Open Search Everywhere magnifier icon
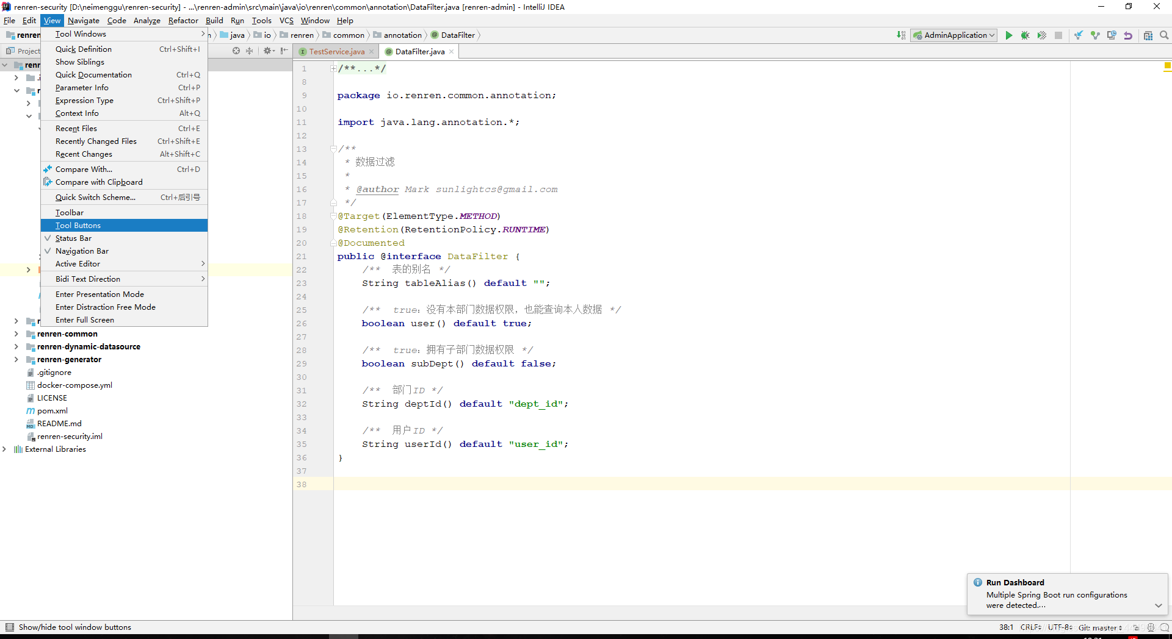The image size is (1172, 639). [1164, 35]
